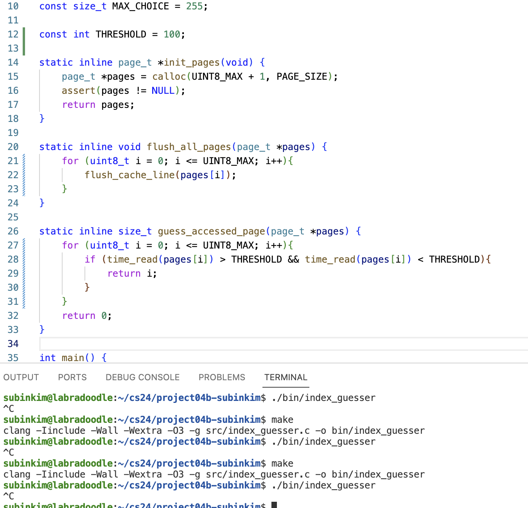Open the PORTS panel tab
The width and height of the screenshot is (528, 508).
(72, 377)
